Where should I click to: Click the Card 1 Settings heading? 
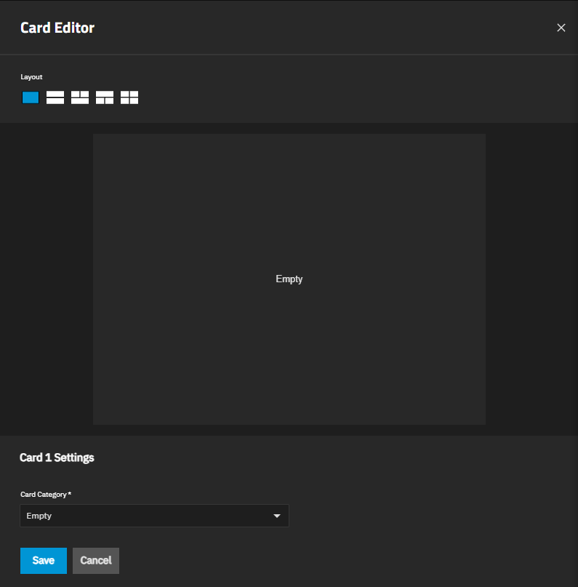click(57, 458)
